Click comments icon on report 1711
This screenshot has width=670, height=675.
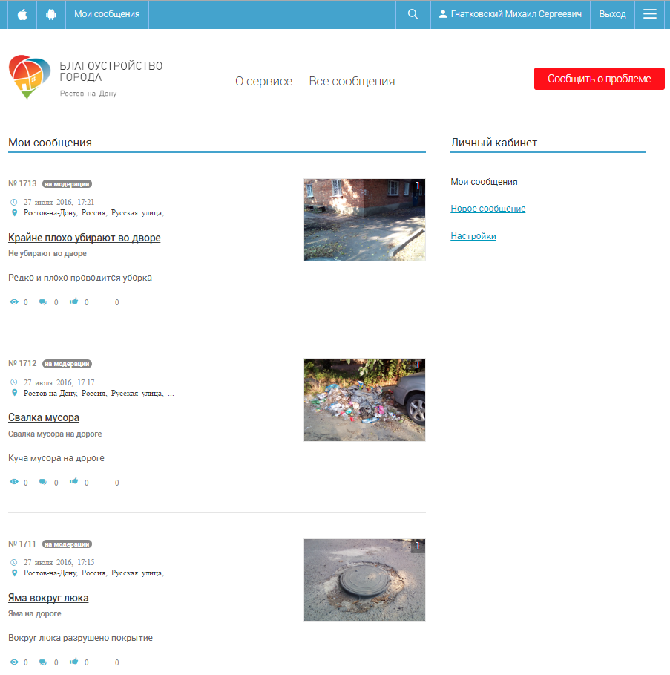pyautogui.click(x=42, y=662)
